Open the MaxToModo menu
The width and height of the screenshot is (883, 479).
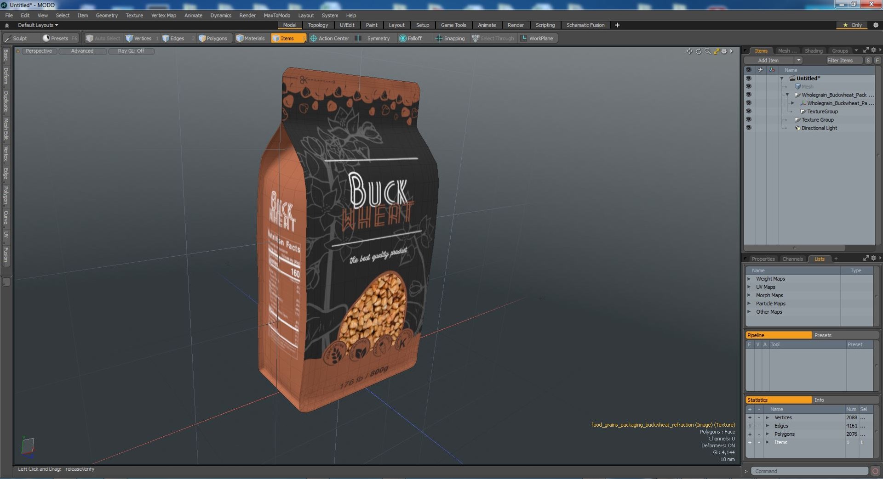(x=277, y=15)
